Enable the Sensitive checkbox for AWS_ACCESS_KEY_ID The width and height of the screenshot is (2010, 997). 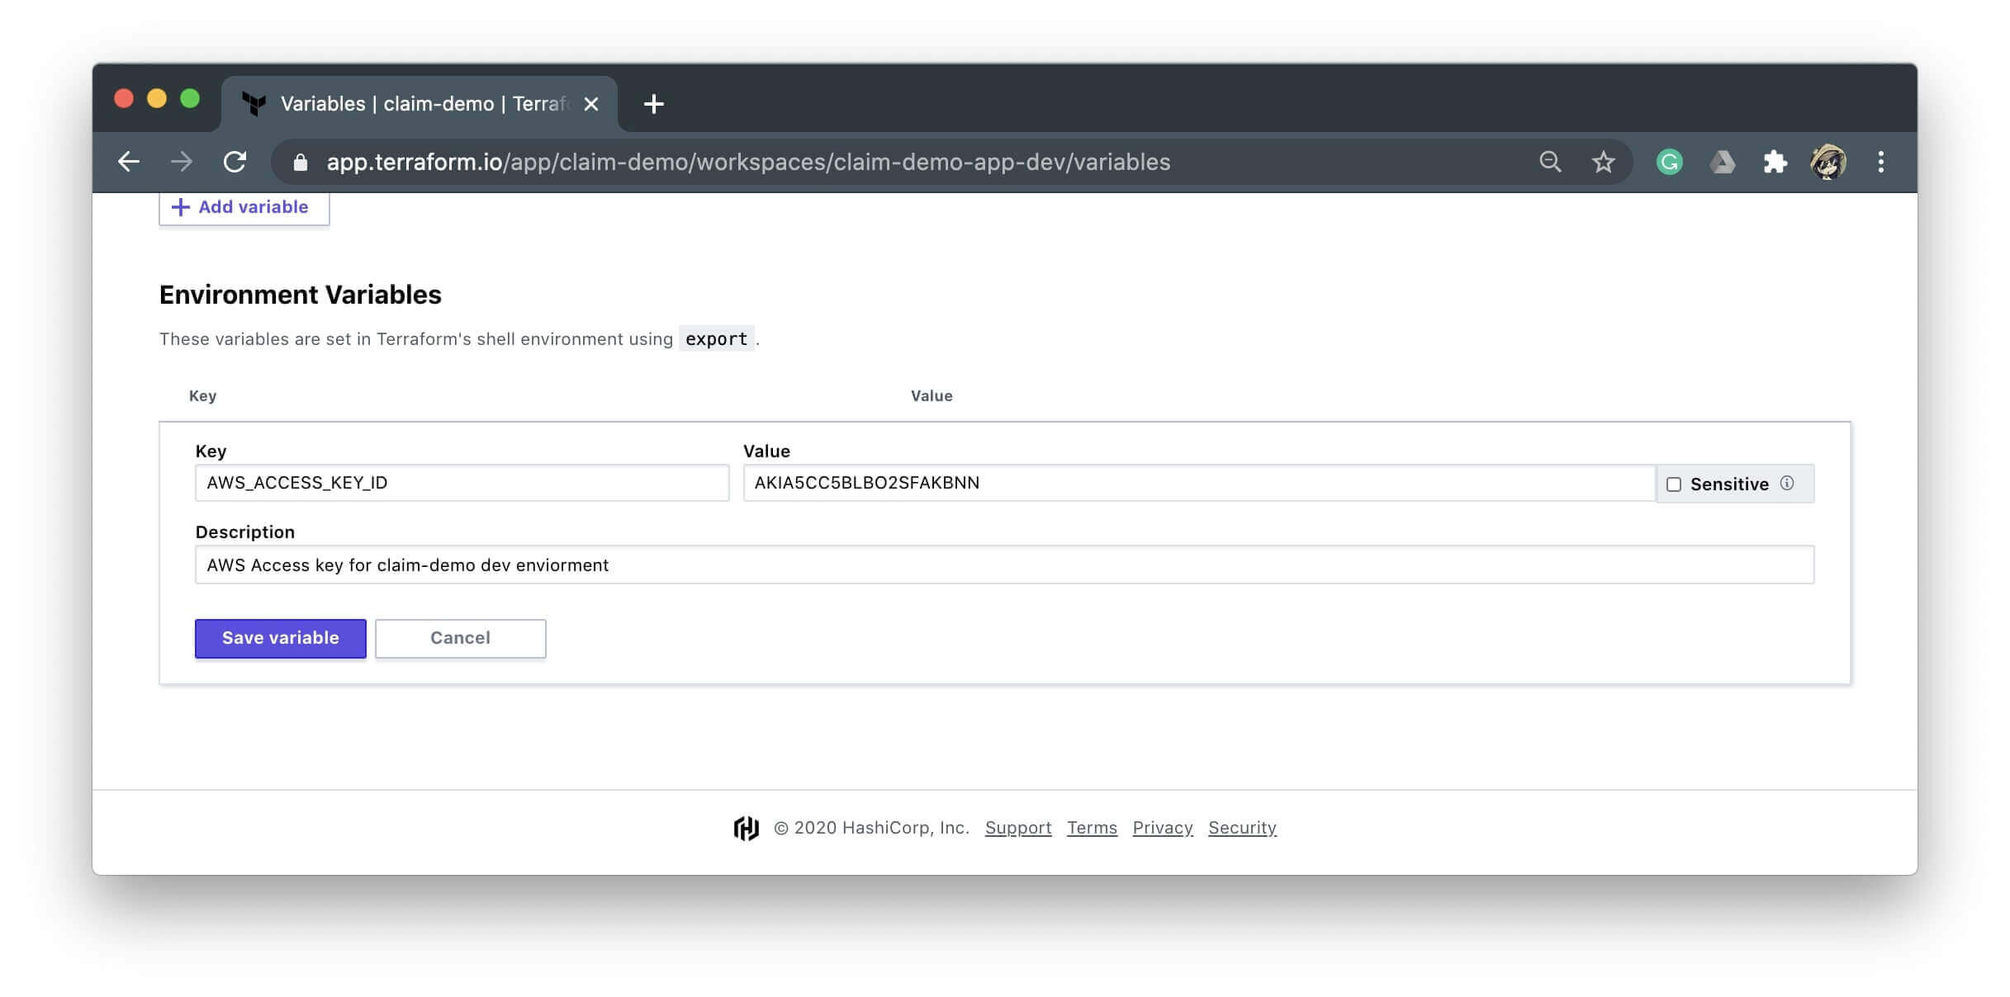[x=1674, y=483]
